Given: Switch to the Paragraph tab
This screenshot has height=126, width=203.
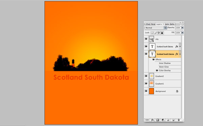Looking at the screenshot, I should 153,24.
